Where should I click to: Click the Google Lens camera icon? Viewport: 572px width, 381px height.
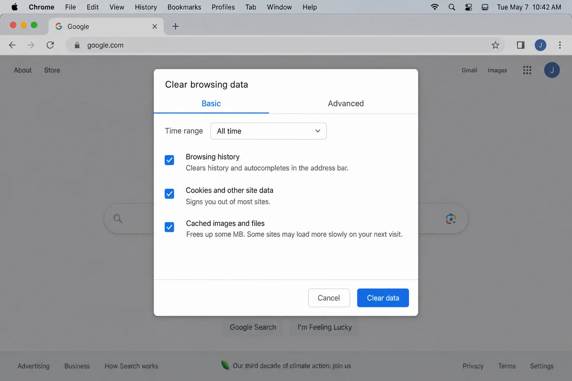coord(451,219)
